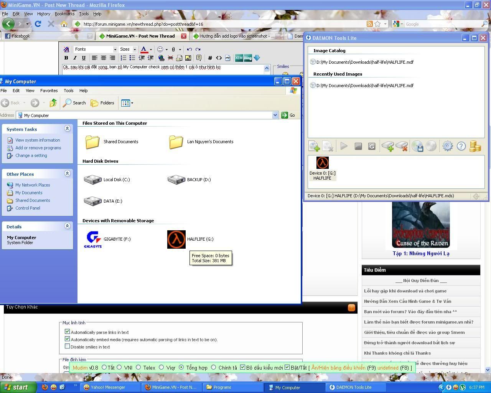This screenshot has height=393, width=491.
Task: Click Insert Image icon in forum editor
Action: 188,58
